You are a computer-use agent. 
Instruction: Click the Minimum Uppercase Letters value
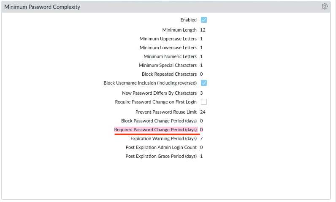[201, 39]
